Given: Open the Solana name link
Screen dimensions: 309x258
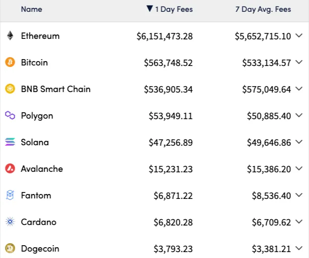Looking at the screenshot, I should click(35, 142).
